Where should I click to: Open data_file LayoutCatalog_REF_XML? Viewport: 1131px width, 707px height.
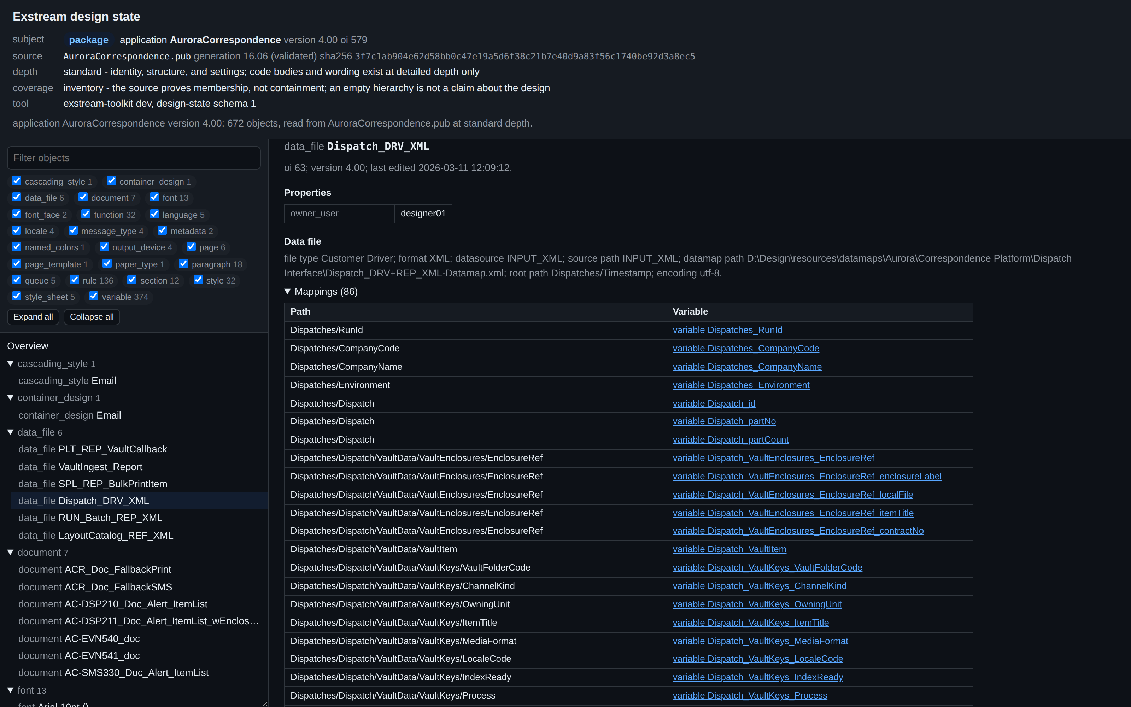(96, 536)
